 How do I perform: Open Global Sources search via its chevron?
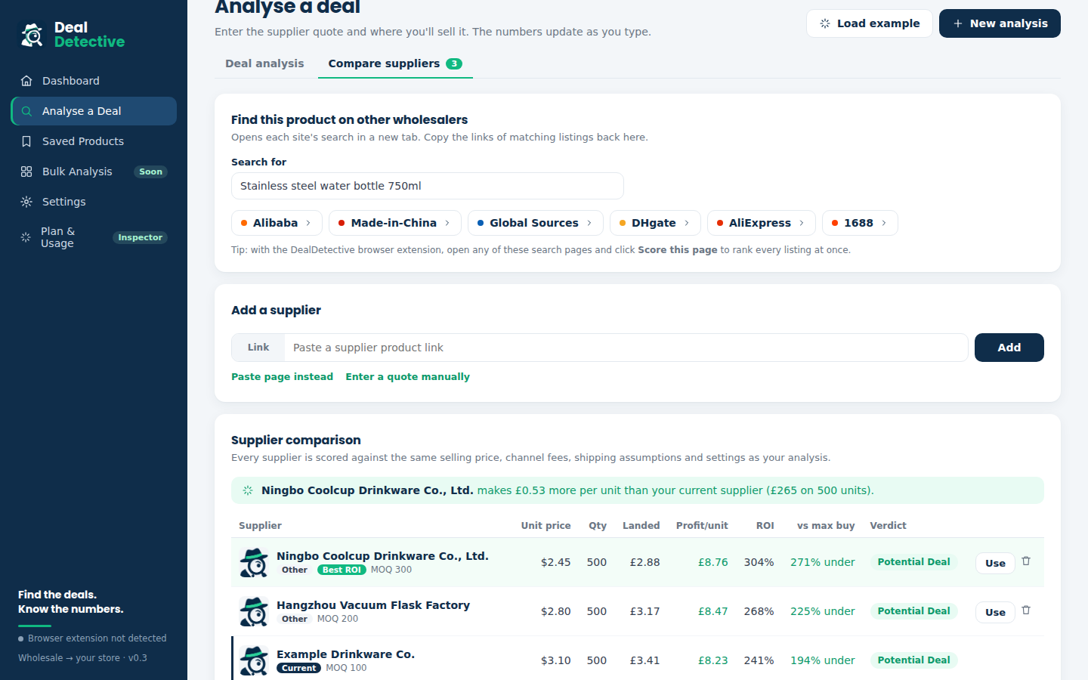pyautogui.click(x=589, y=223)
